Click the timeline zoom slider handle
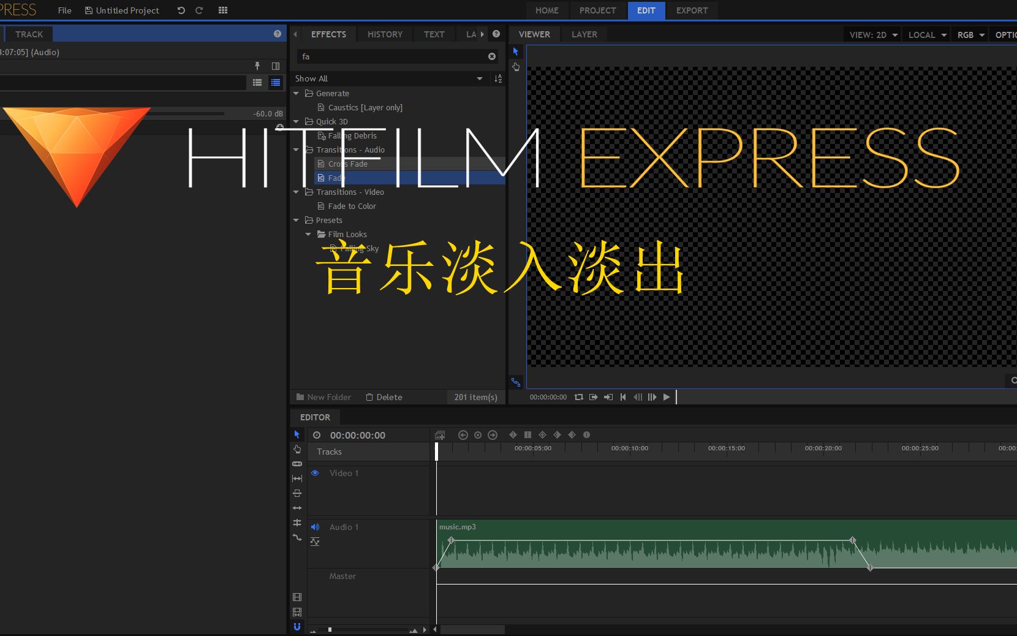This screenshot has height=636, width=1017. coord(330,629)
